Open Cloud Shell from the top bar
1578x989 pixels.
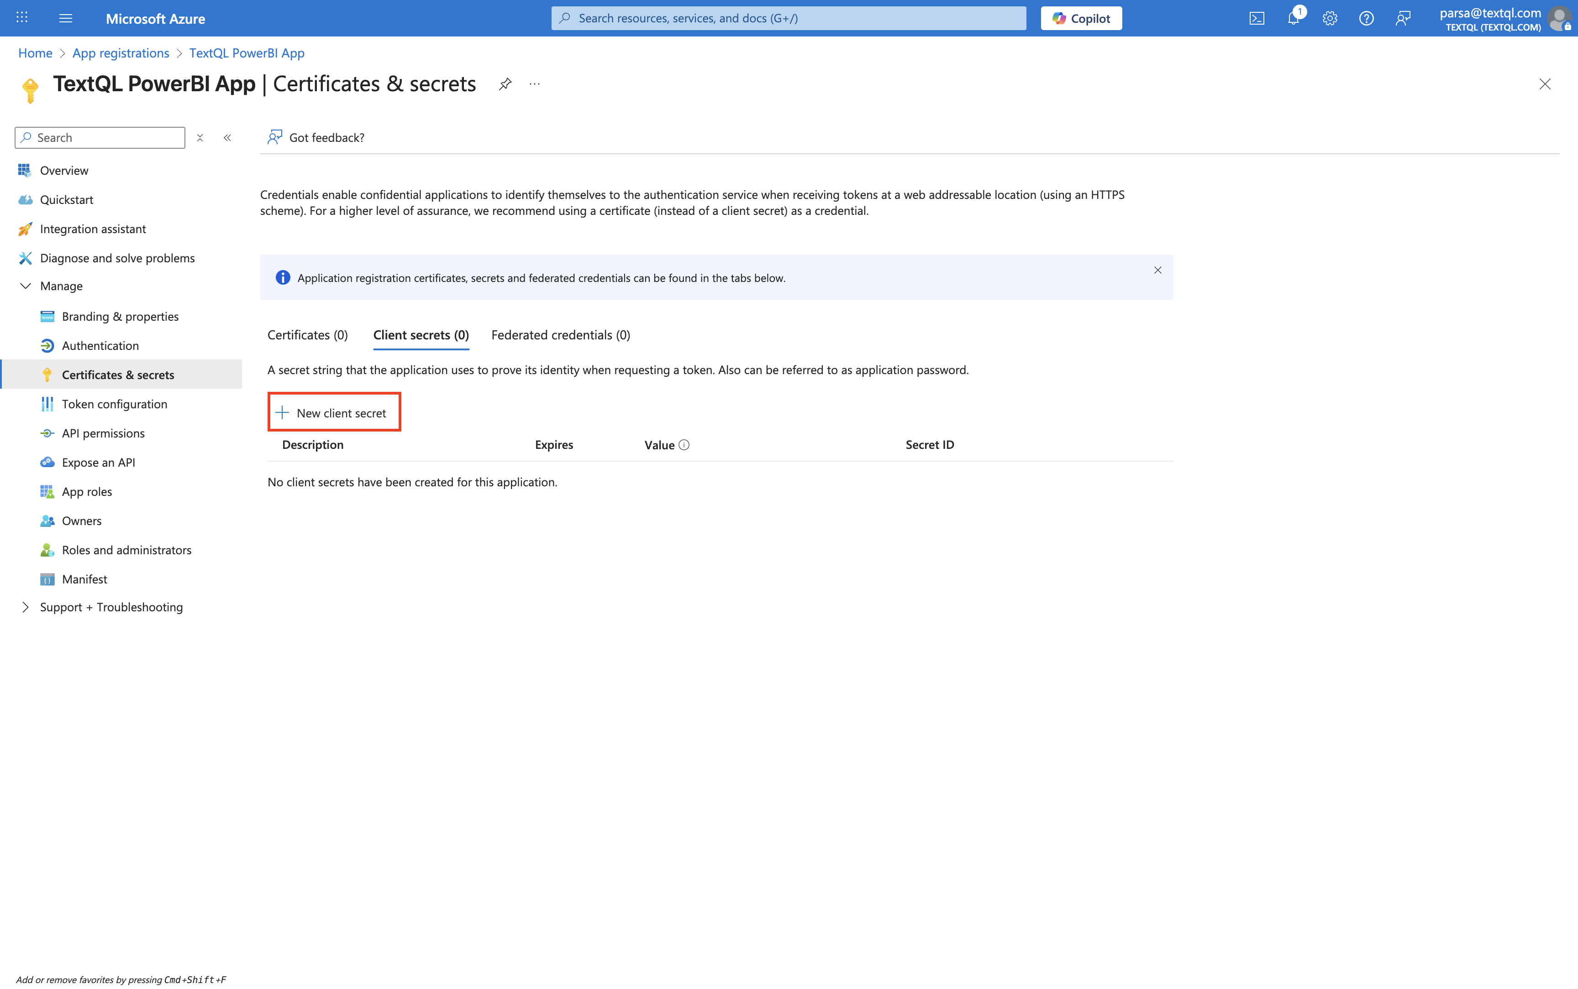coord(1257,18)
